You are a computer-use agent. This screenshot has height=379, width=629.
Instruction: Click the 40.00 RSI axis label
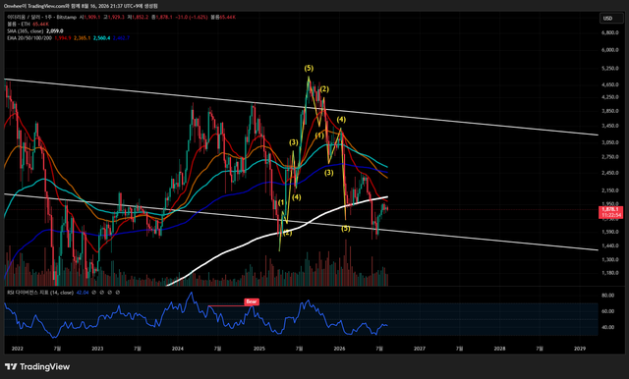(x=608, y=327)
